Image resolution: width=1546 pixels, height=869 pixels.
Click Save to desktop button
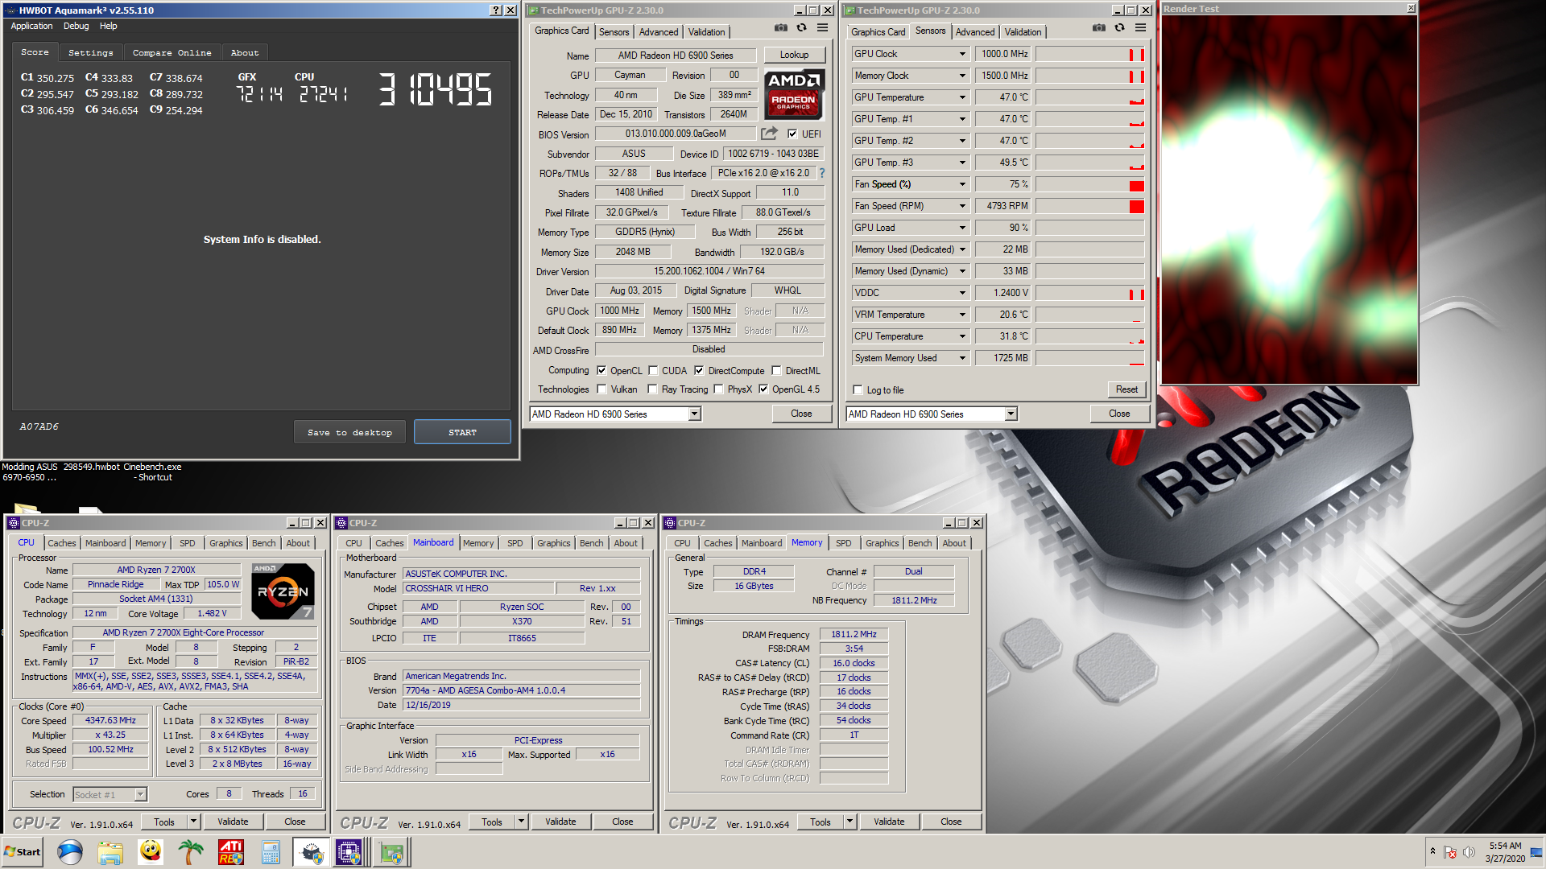tap(349, 432)
